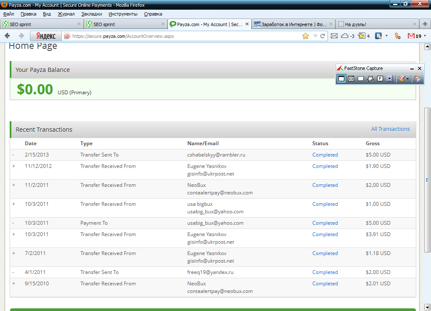Click the bookmark star icon
Image resolution: width=431 pixels, height=311 pixels.
tap(306, 36)
